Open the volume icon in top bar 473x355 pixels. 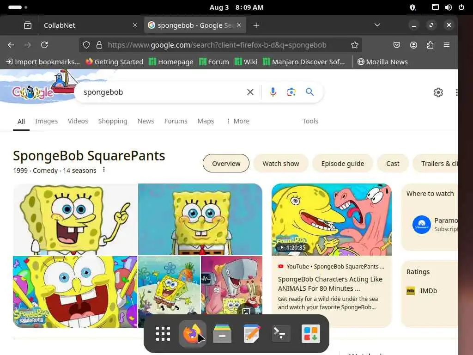pos(448,7)
